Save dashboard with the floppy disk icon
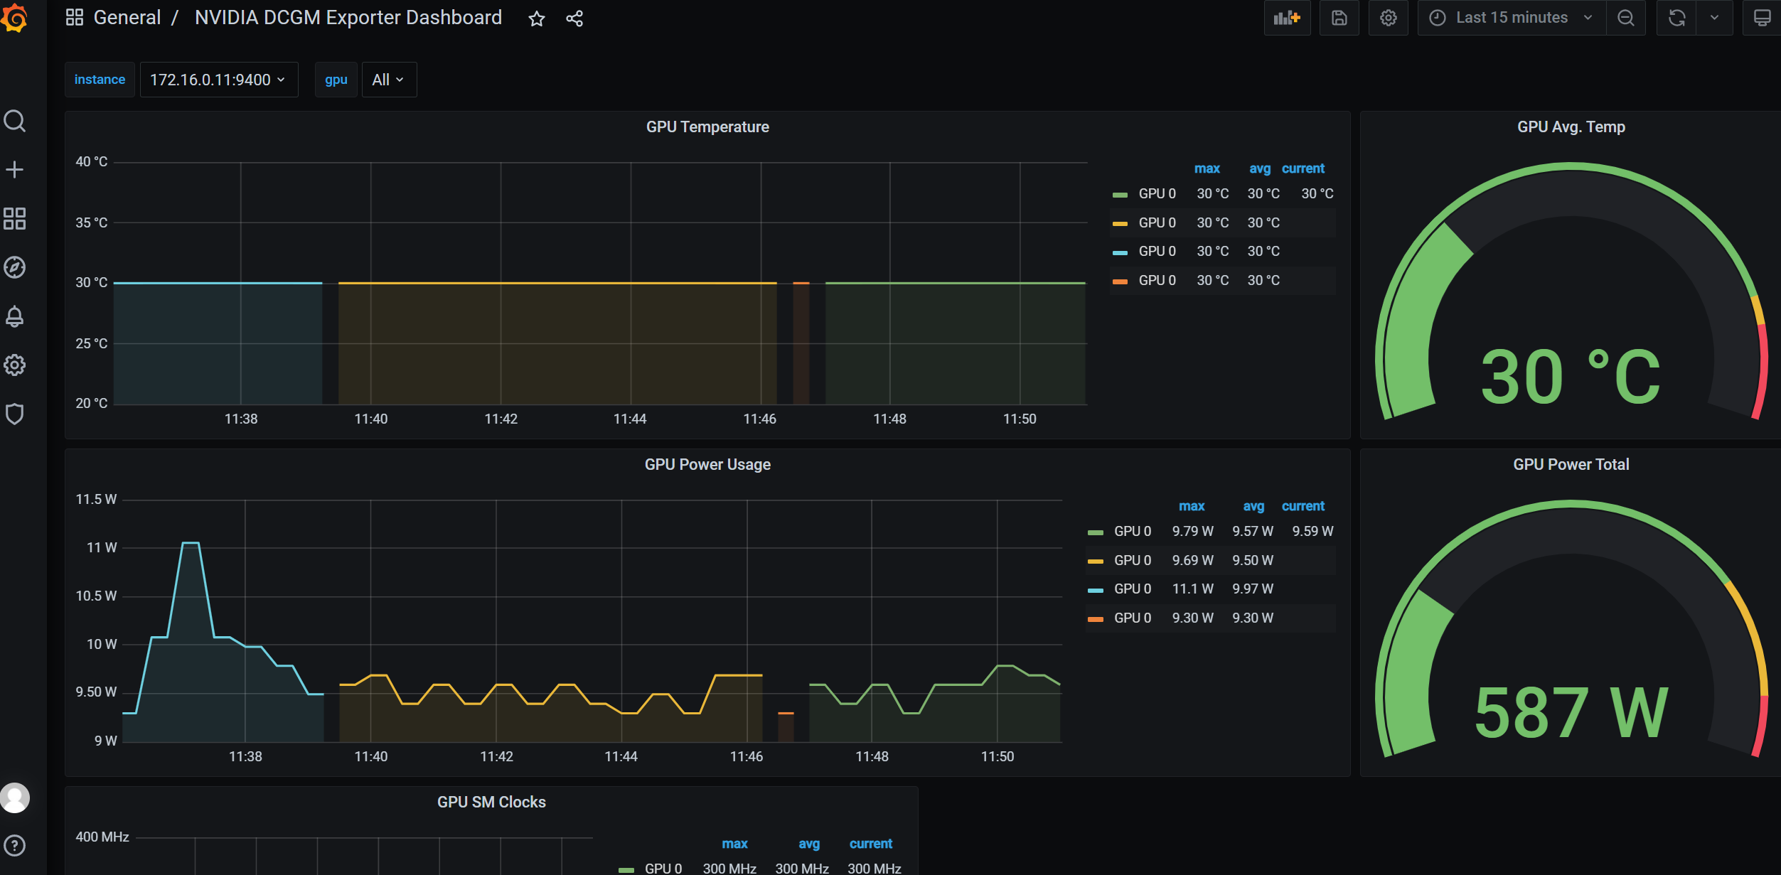The width and height of the screenshot is (1781, 875). (1339, 18)
